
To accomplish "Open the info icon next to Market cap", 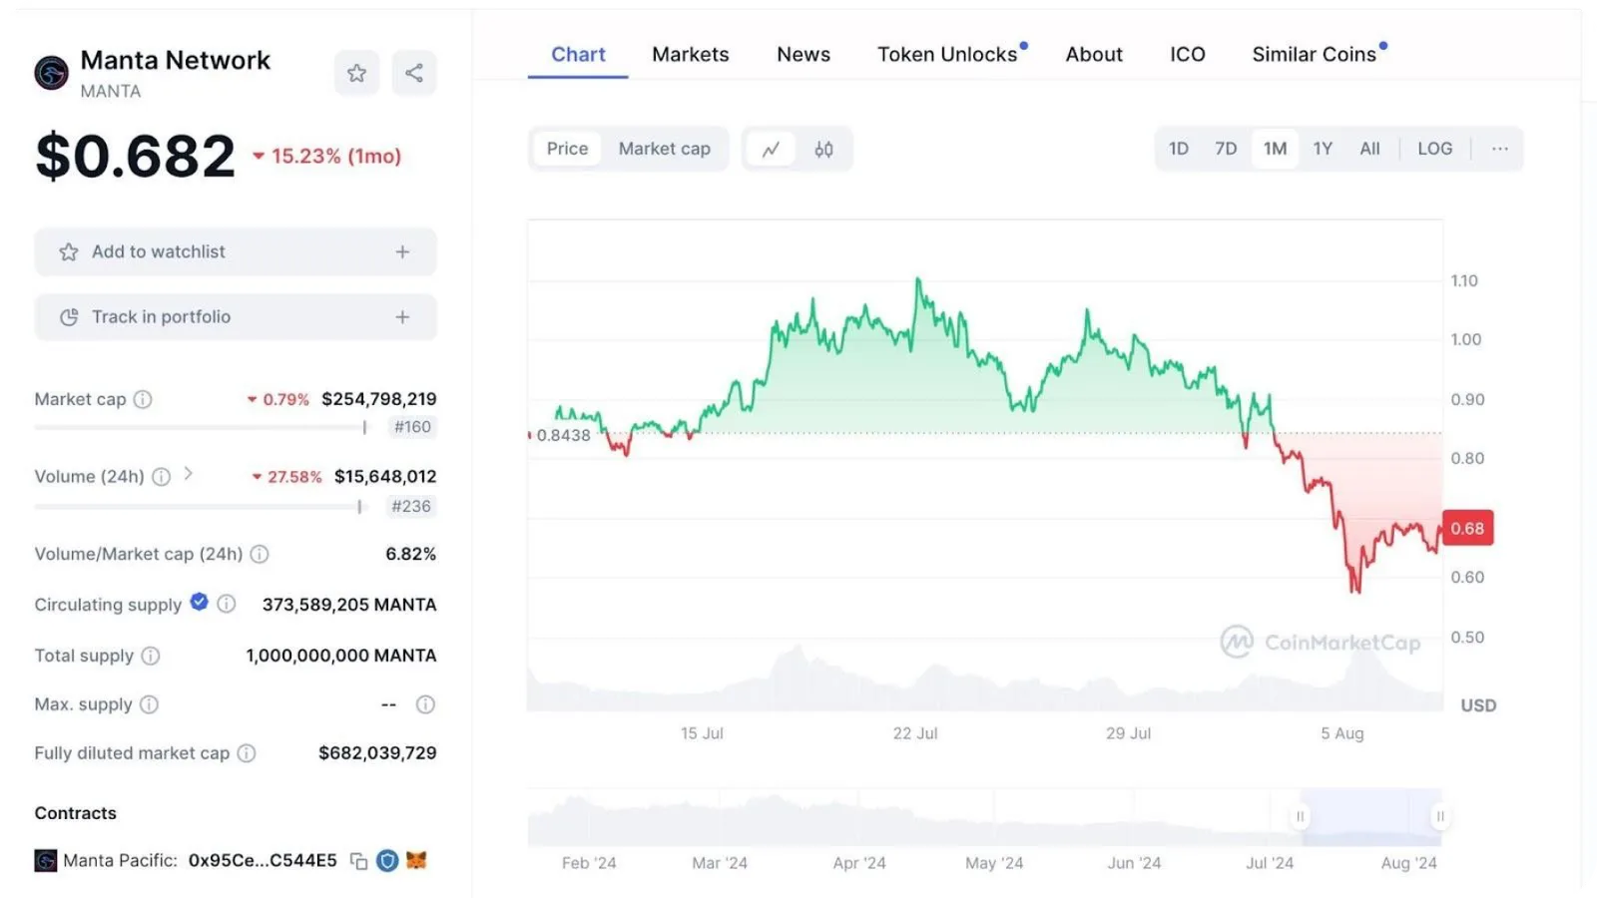I will click(x=143, y=399).
